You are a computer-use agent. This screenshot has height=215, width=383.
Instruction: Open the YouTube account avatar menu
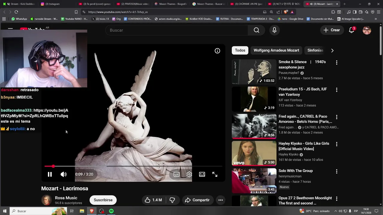tap(367, 30)
